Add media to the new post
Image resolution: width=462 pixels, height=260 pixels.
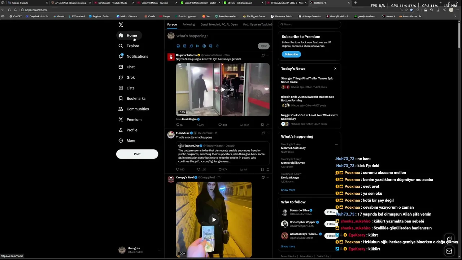pyautogui.click(x=178, y=46)
